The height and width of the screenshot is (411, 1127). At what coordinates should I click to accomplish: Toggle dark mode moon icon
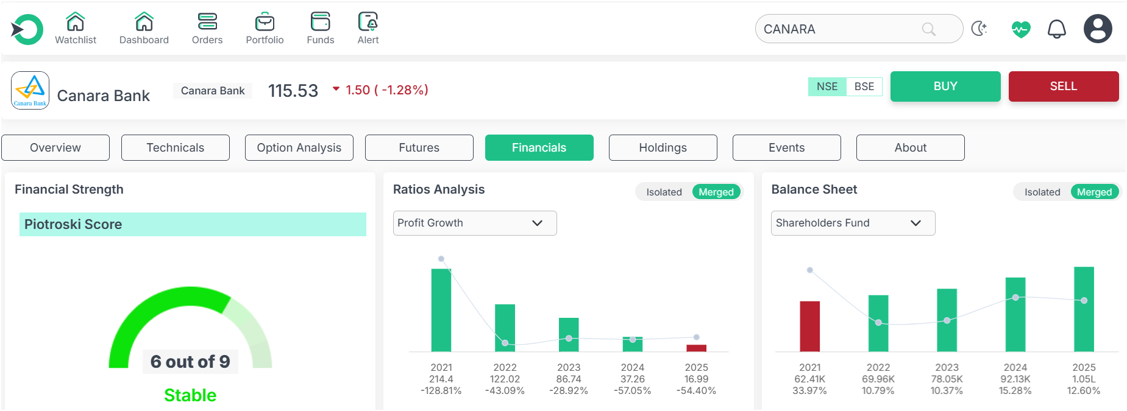(x=979, y=29)
